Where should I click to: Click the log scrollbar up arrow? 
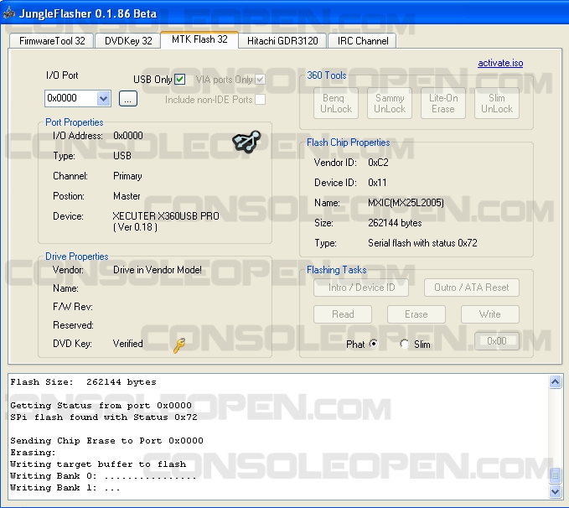click(x=556, y=381)
